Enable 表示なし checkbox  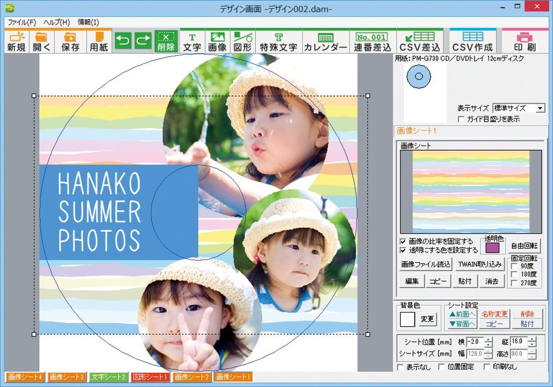400,367
